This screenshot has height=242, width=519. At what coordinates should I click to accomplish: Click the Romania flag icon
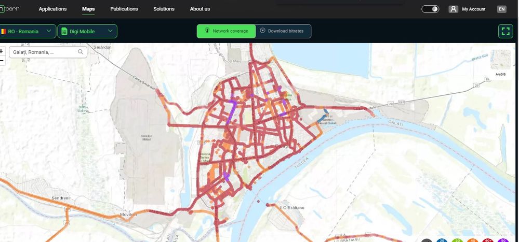click(3, 32)
